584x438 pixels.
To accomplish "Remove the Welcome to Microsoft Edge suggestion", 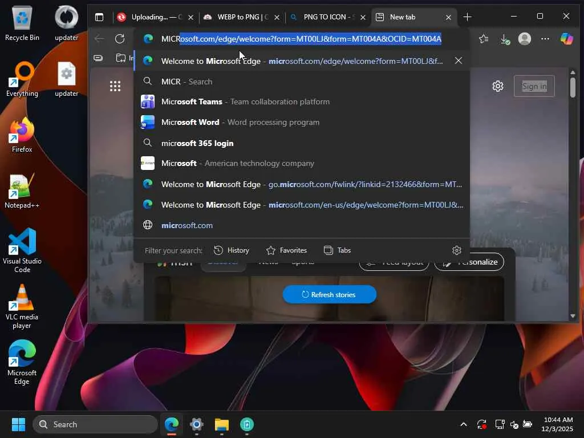I will click(459, 60).
